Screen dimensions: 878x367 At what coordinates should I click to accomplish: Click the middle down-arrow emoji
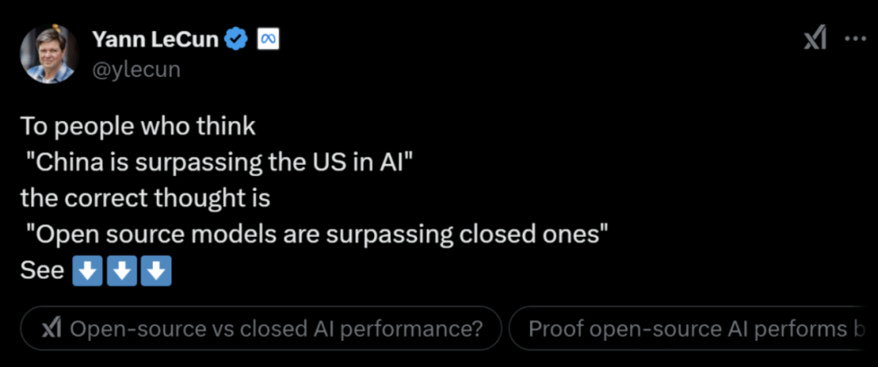pos(122,271)
